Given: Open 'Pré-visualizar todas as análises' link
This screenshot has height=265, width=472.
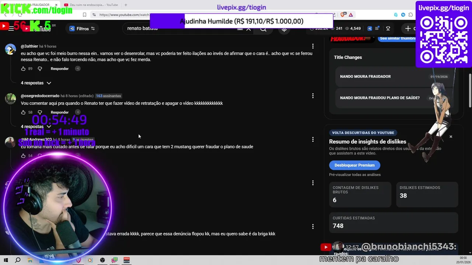Looking at the screenshot, I should tap(355, 175).
